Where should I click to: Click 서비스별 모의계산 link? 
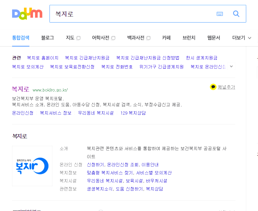coord(154,173)
